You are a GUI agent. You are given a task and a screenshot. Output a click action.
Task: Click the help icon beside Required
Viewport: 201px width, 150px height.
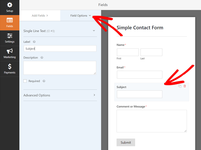(x=44, y=81)
